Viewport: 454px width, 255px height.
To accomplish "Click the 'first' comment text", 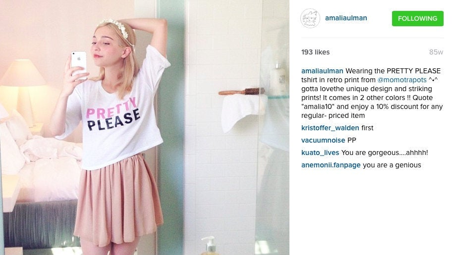I will click(x=367, y=128).
